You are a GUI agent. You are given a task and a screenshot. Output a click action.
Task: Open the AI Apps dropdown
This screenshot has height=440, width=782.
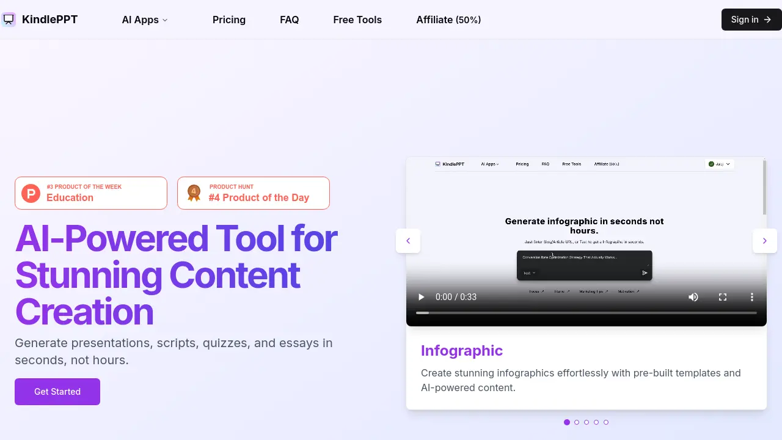click(144, 20)
